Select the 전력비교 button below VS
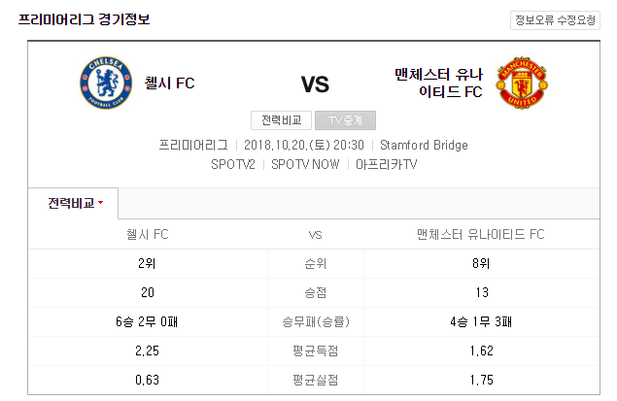This screenshot has width=617, height=401. pos(281,120)
